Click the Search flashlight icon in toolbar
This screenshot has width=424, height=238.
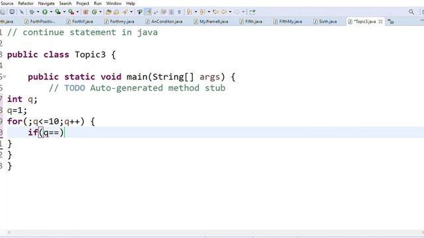(125, 12)
